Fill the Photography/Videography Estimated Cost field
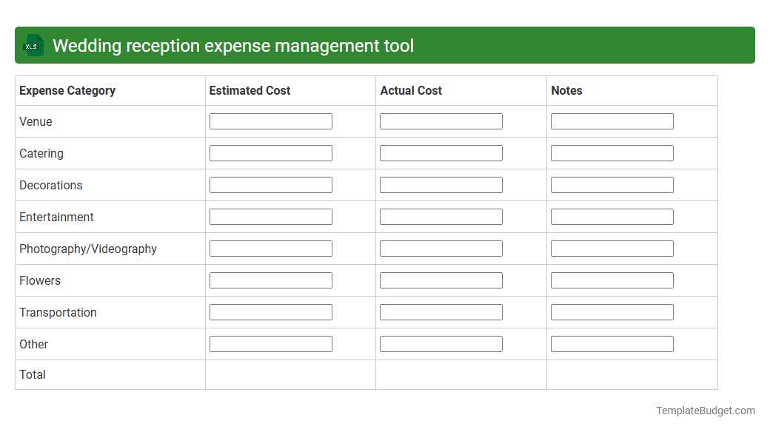The image size is (770, 432). click(270, 248)
